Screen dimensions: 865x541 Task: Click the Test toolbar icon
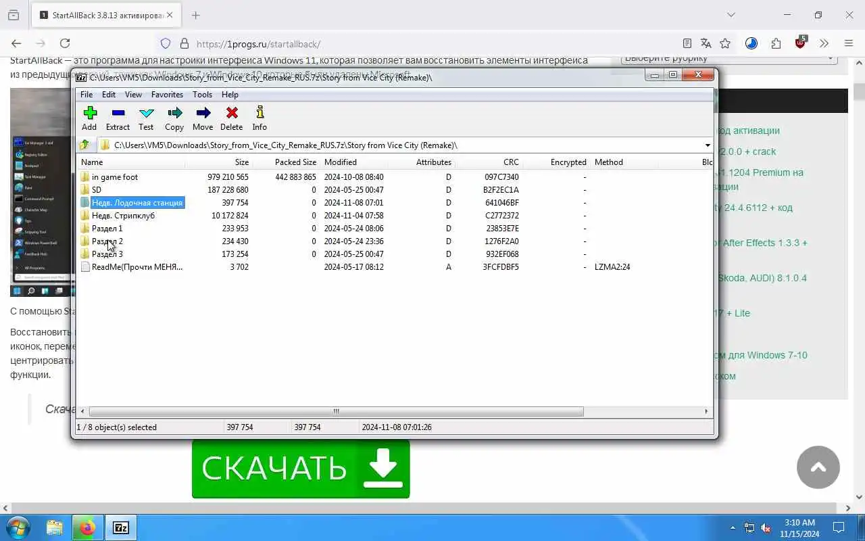coord(146,118)
